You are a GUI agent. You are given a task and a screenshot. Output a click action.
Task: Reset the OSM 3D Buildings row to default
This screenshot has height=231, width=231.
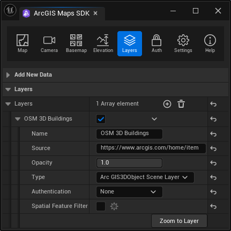[213, 119]
